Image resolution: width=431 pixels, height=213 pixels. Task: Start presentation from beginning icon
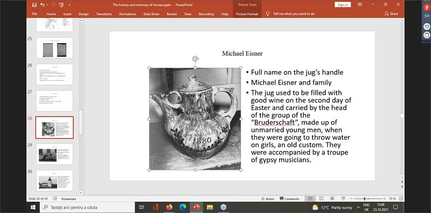pos(61,5)
